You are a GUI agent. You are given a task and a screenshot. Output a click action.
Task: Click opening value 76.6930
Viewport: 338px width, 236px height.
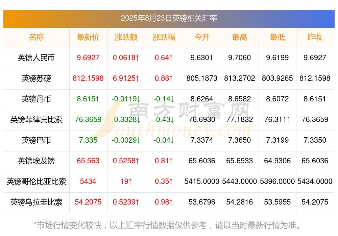click(202, 119)
